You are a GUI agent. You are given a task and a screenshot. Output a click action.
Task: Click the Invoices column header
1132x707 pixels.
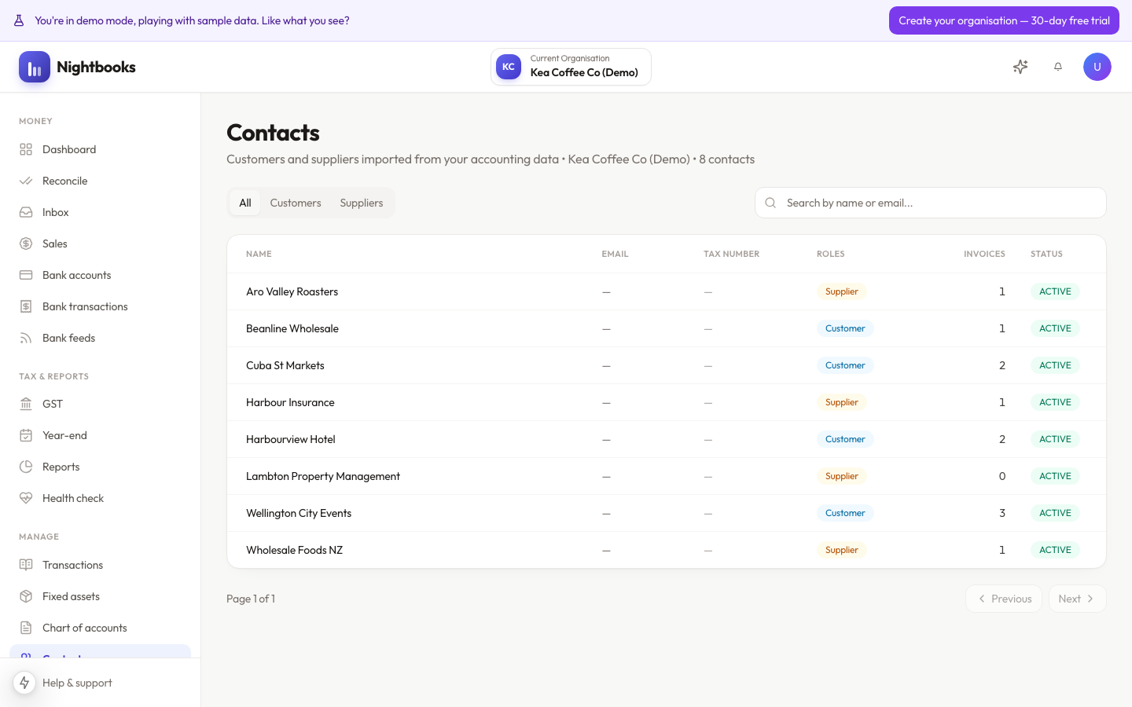[984, 254]
